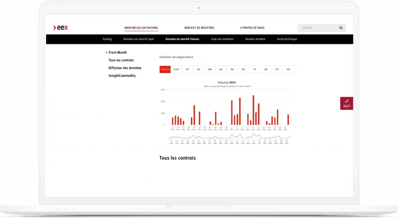Select the CEGH VTP hub button
This screenshot has height=218, width=399.
click(x=165, y=69)
